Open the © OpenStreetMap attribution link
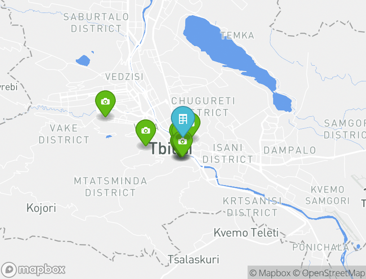Viewport: 366px width, 279px height. (x=329, y=273)
